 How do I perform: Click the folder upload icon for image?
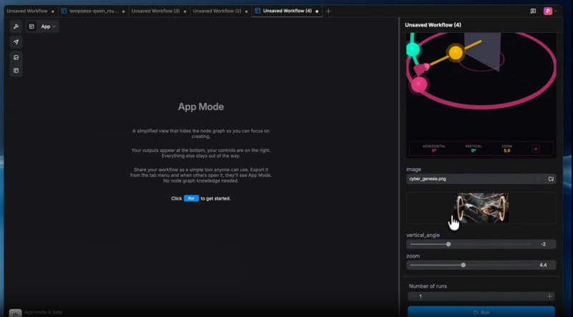551,179
